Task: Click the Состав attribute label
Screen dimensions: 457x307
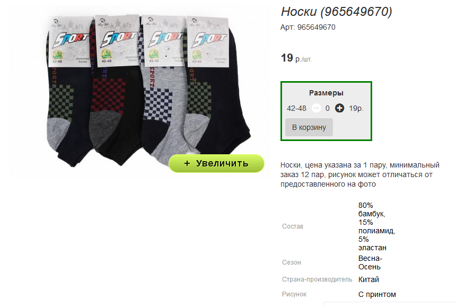Action: (293, 226)
